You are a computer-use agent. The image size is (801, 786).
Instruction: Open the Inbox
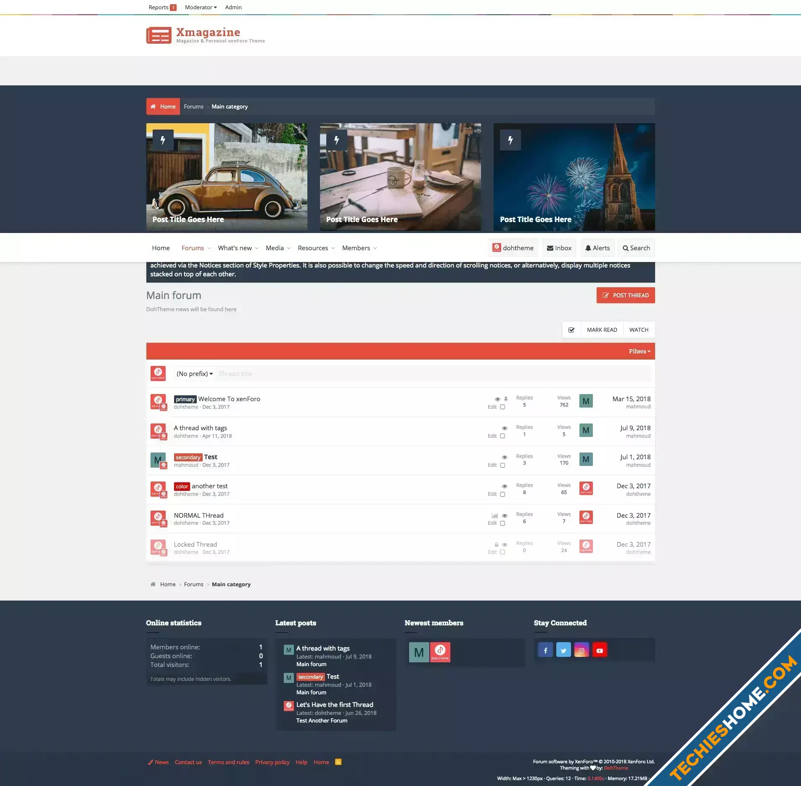click(x=559, y=248)
